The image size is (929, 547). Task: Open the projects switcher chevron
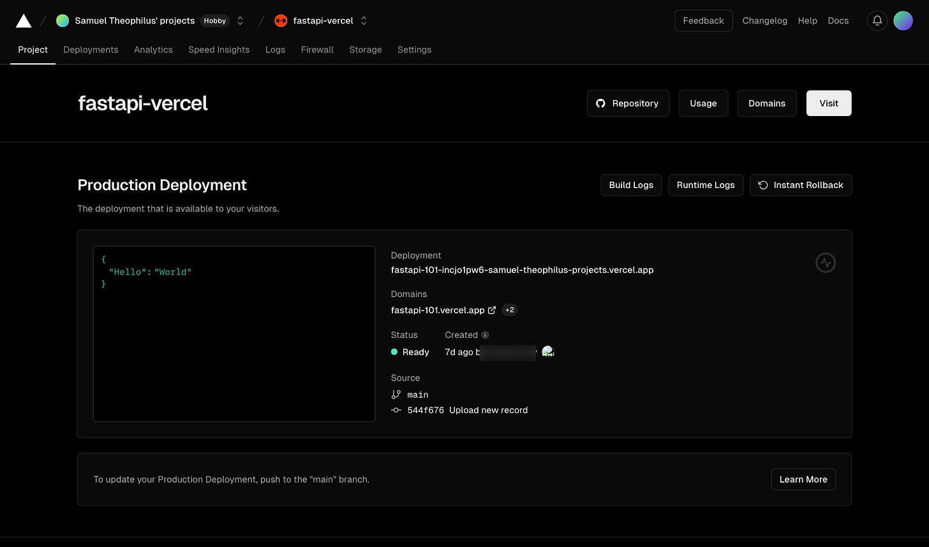pos(239,20)
